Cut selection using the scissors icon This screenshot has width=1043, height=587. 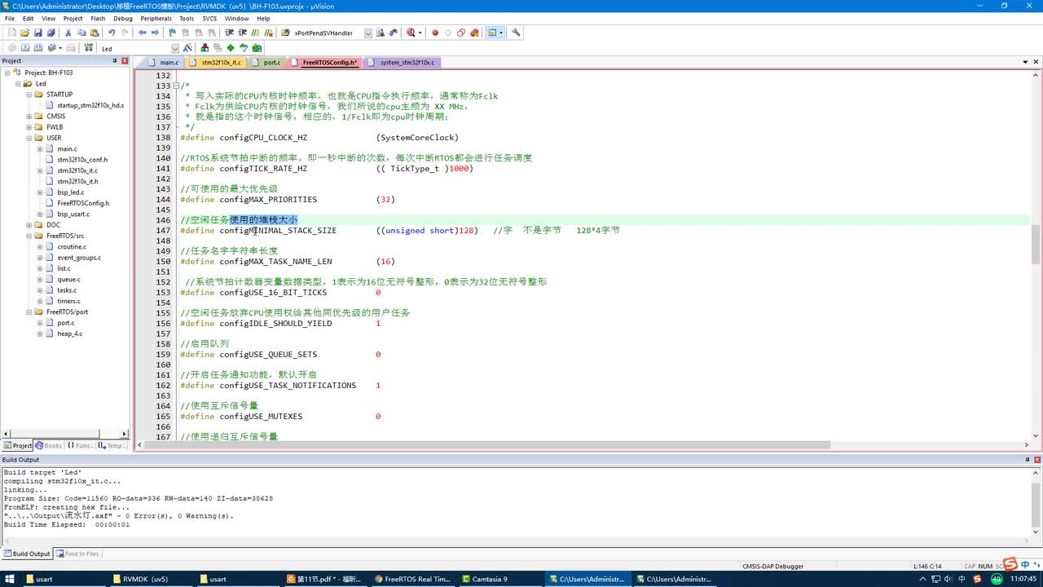click(x=68, y=33)
